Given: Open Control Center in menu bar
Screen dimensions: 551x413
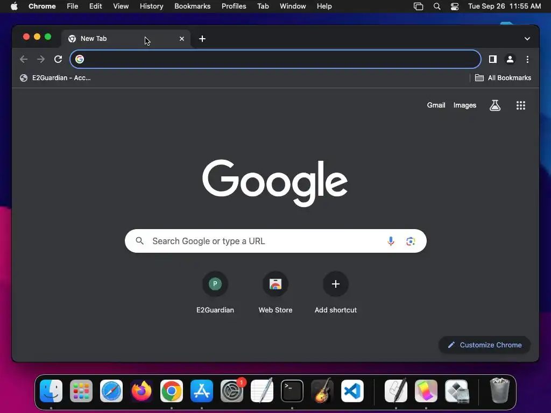Looking at the screenshot, I should pyautogui.click(x=454, y=6).
